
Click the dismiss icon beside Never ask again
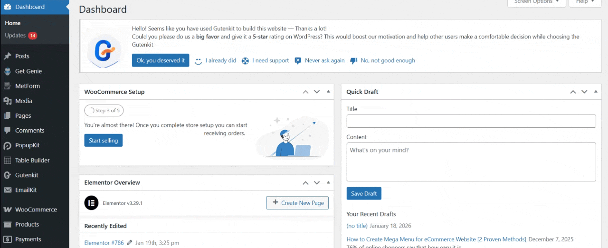tap(298, 61)
